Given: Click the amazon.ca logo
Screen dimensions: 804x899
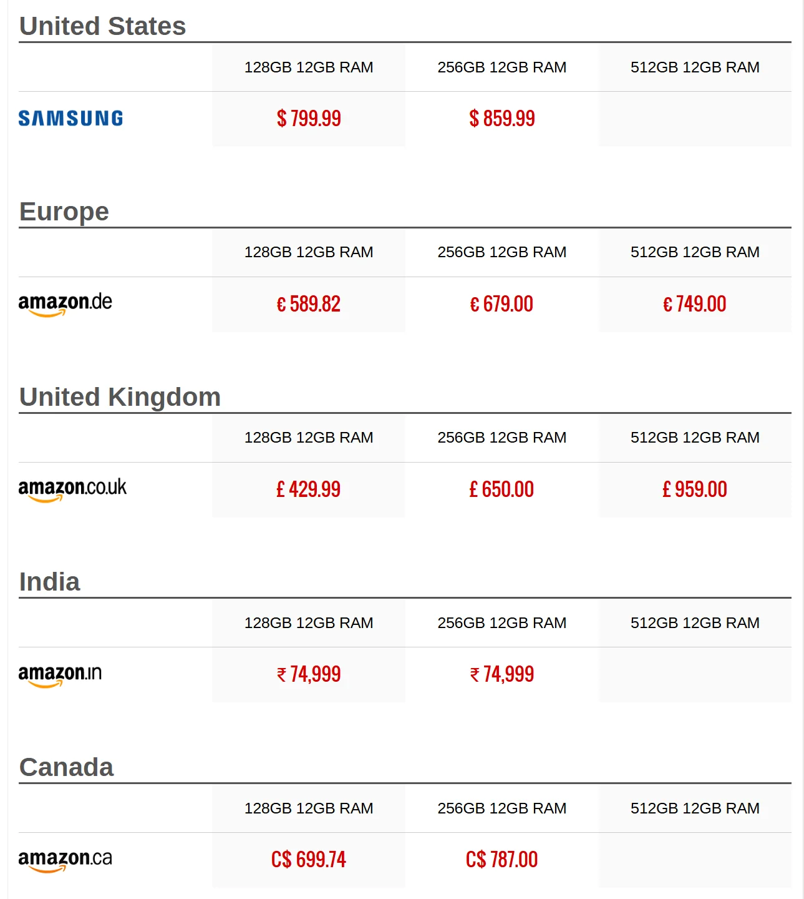Looking at the screenshot, I should click(65, 860).
